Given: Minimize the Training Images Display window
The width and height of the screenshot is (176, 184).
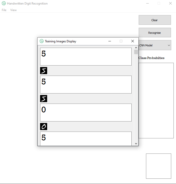Looking at the screenshot, I should 110,41.
